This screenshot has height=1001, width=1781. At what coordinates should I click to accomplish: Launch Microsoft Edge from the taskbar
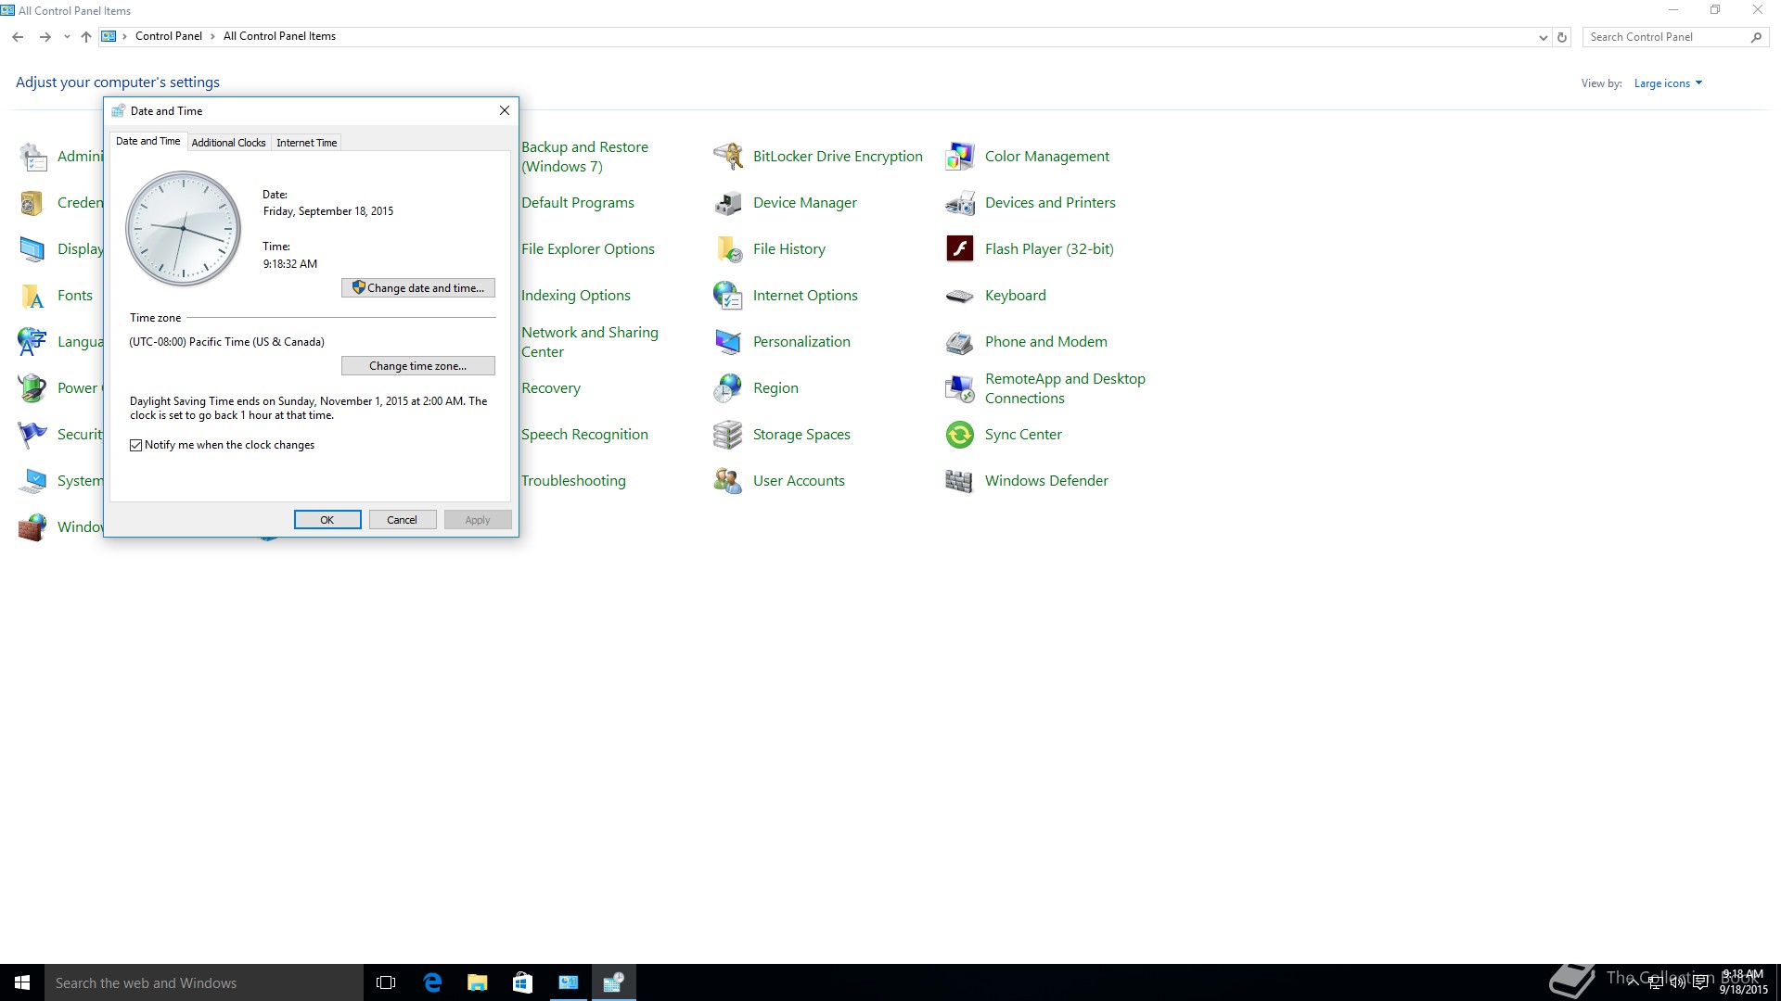click(x=432, y=982)
